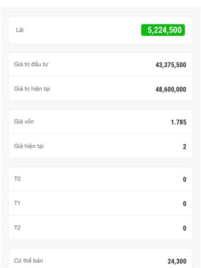Tap the 24,300 sellable quantity
This screenshot has height=268, width=201.
click(x=177, y=261)
